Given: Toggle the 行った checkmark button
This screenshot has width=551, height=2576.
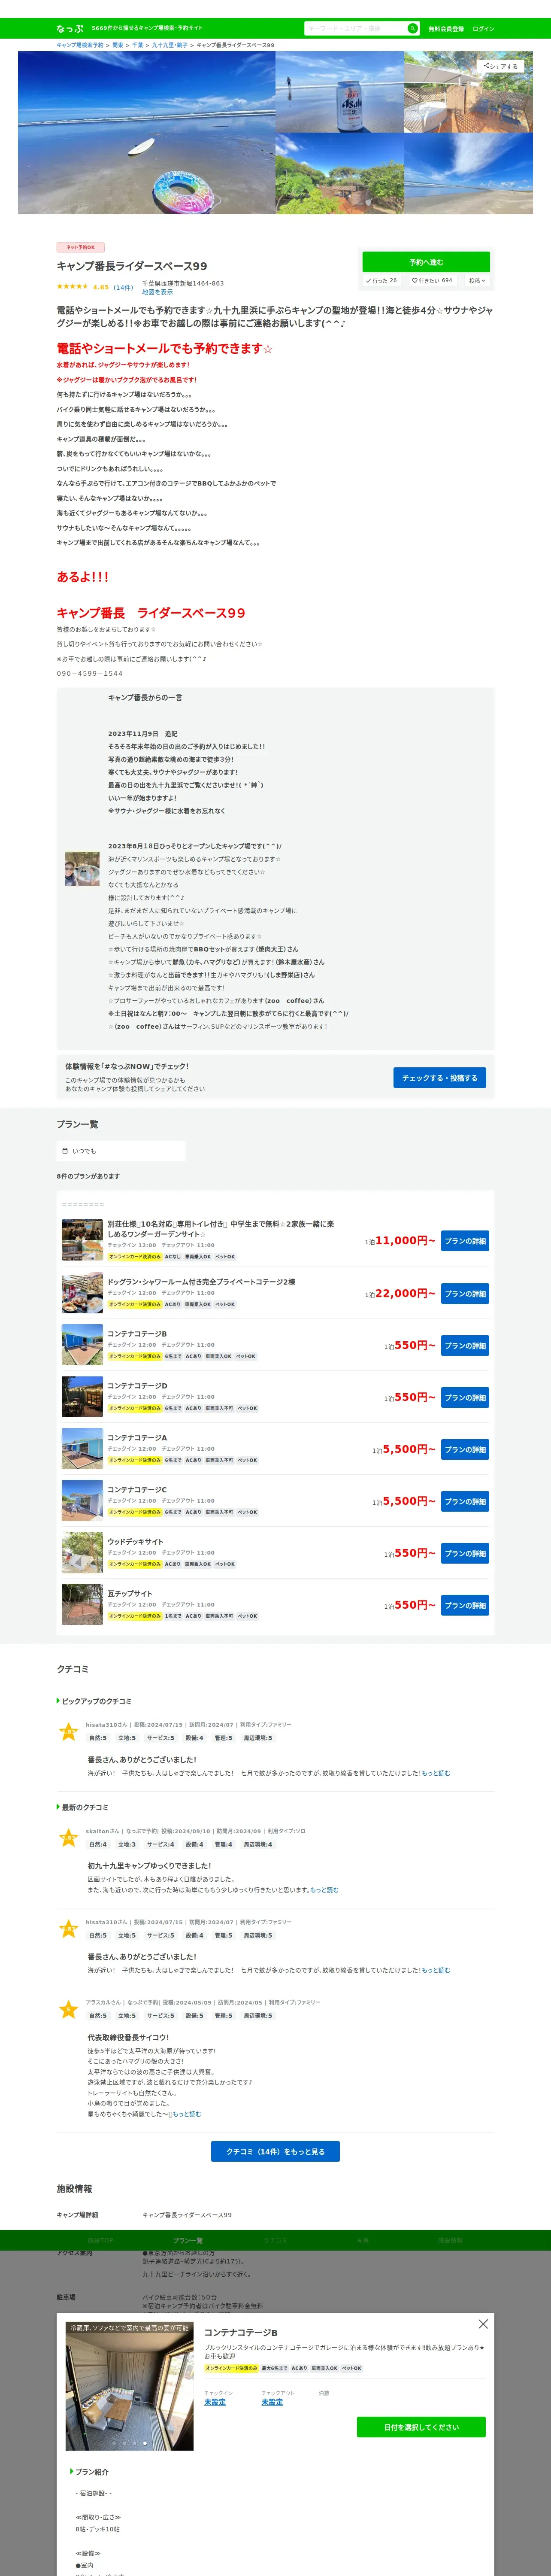Looking at the screenshot, I should pyautogui.click(x=381, y=281).
